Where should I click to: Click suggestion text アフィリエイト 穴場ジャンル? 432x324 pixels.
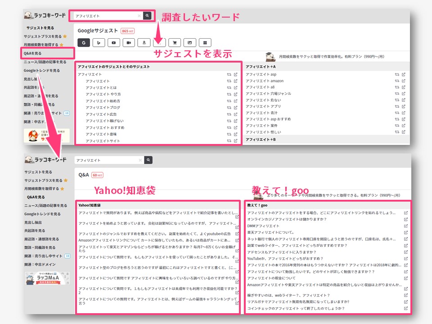[x=268, y=94]
